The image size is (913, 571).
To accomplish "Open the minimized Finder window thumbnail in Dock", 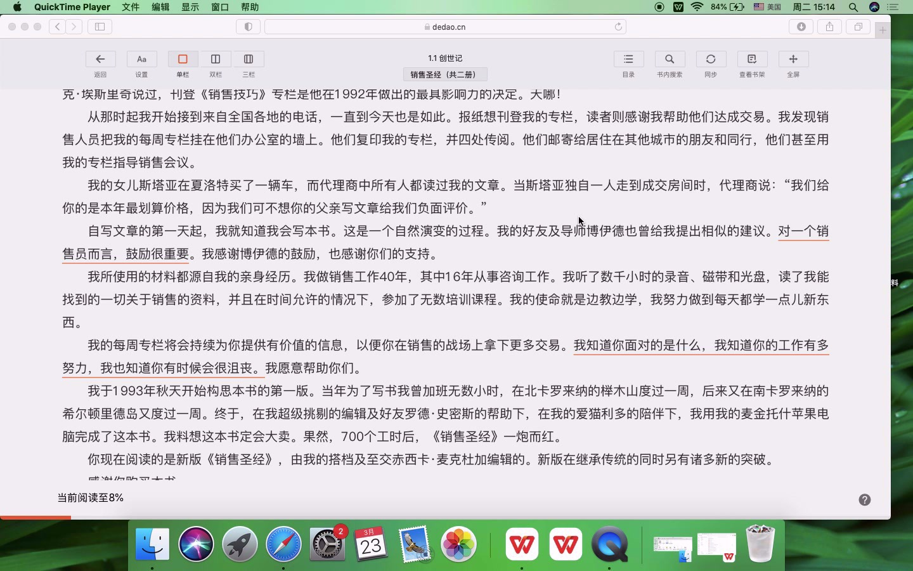I will pyautogui.click(x=673, y=548).
